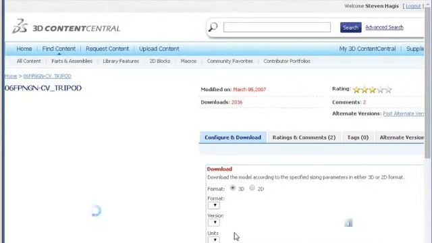Open Request Content menu

107,49
